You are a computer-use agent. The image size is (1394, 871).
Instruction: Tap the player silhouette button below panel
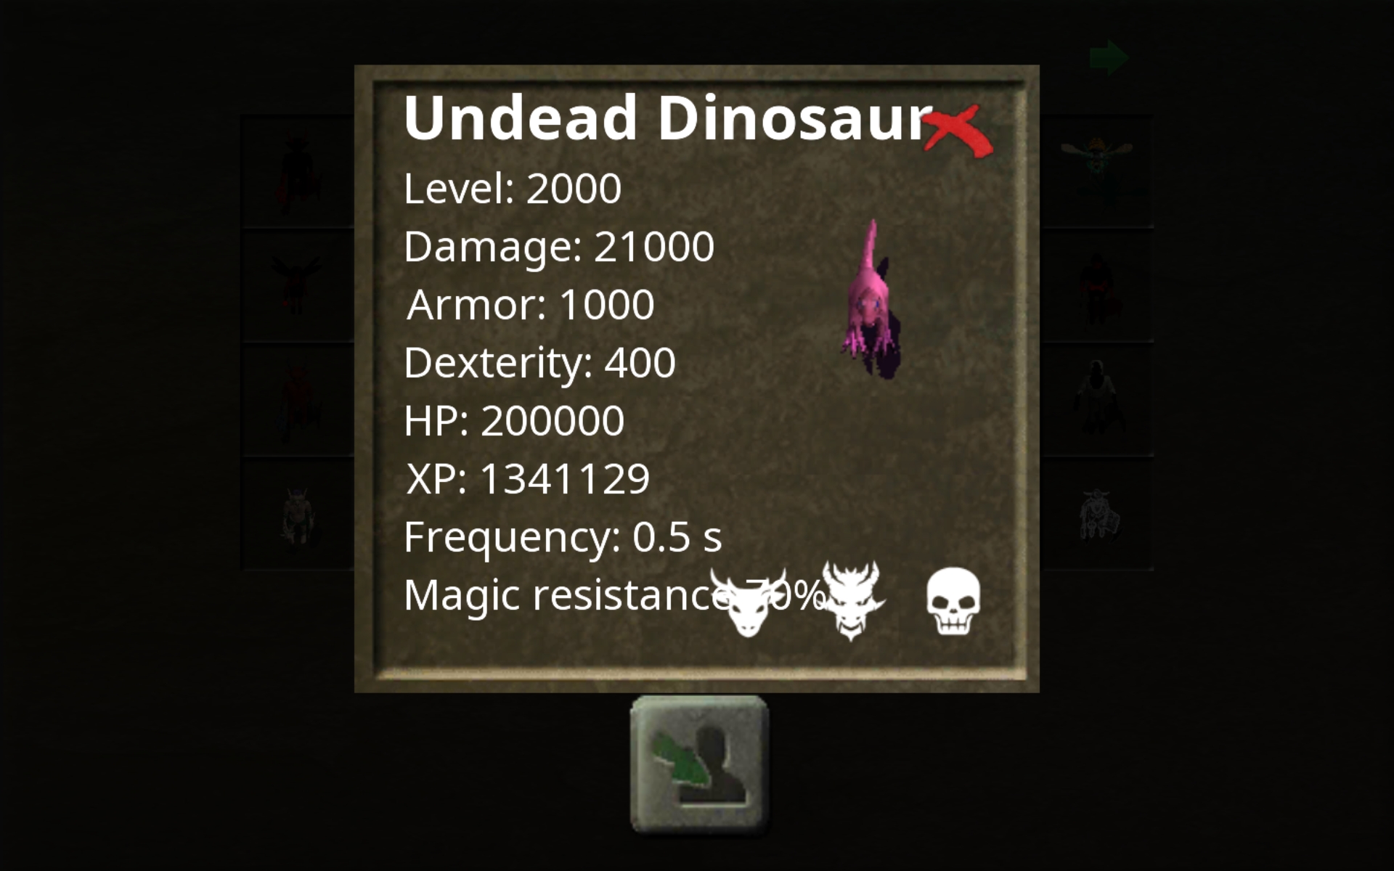coord(700,765)
